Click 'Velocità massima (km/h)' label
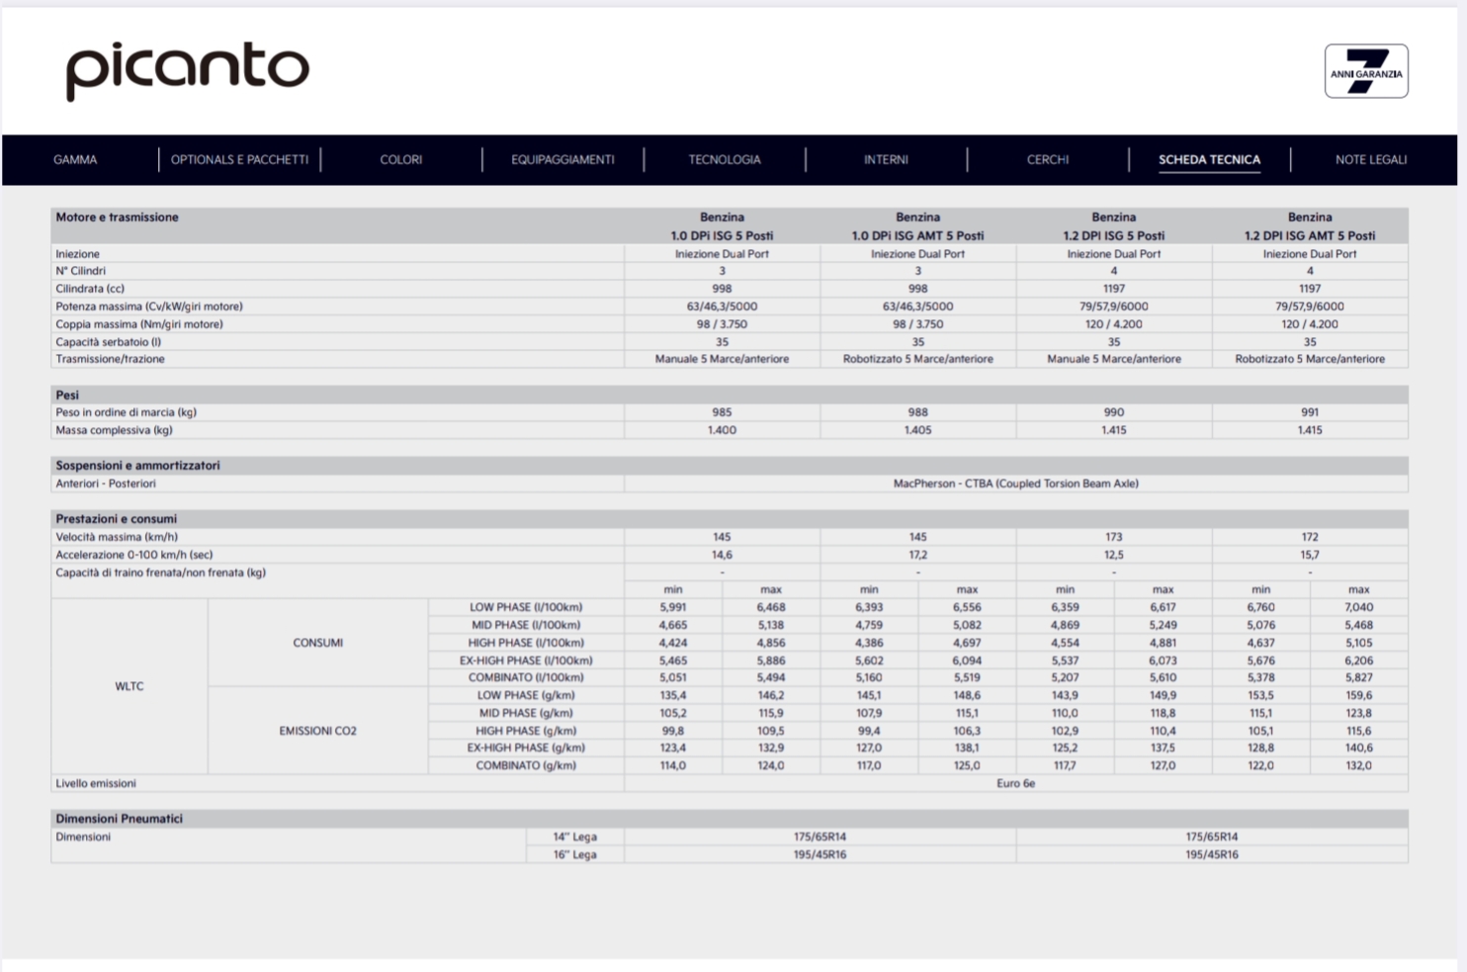 click(117, 537)
